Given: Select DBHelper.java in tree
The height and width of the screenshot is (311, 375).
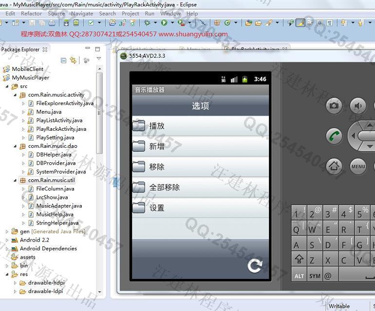Looking at the screenshot, I should (54, 155).
